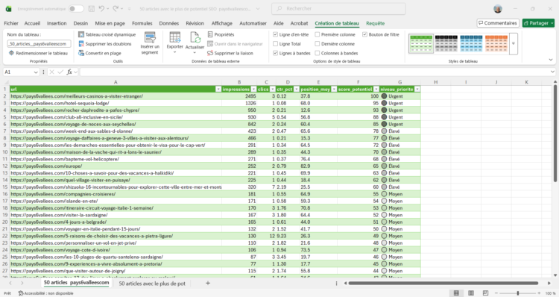Toggle the Enregistrement automatique switch
Screen dimensions: 559x297
pos(76,8)
